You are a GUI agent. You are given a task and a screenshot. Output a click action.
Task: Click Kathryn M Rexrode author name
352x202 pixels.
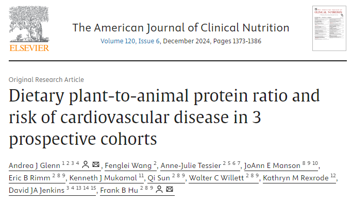point(296,178)
